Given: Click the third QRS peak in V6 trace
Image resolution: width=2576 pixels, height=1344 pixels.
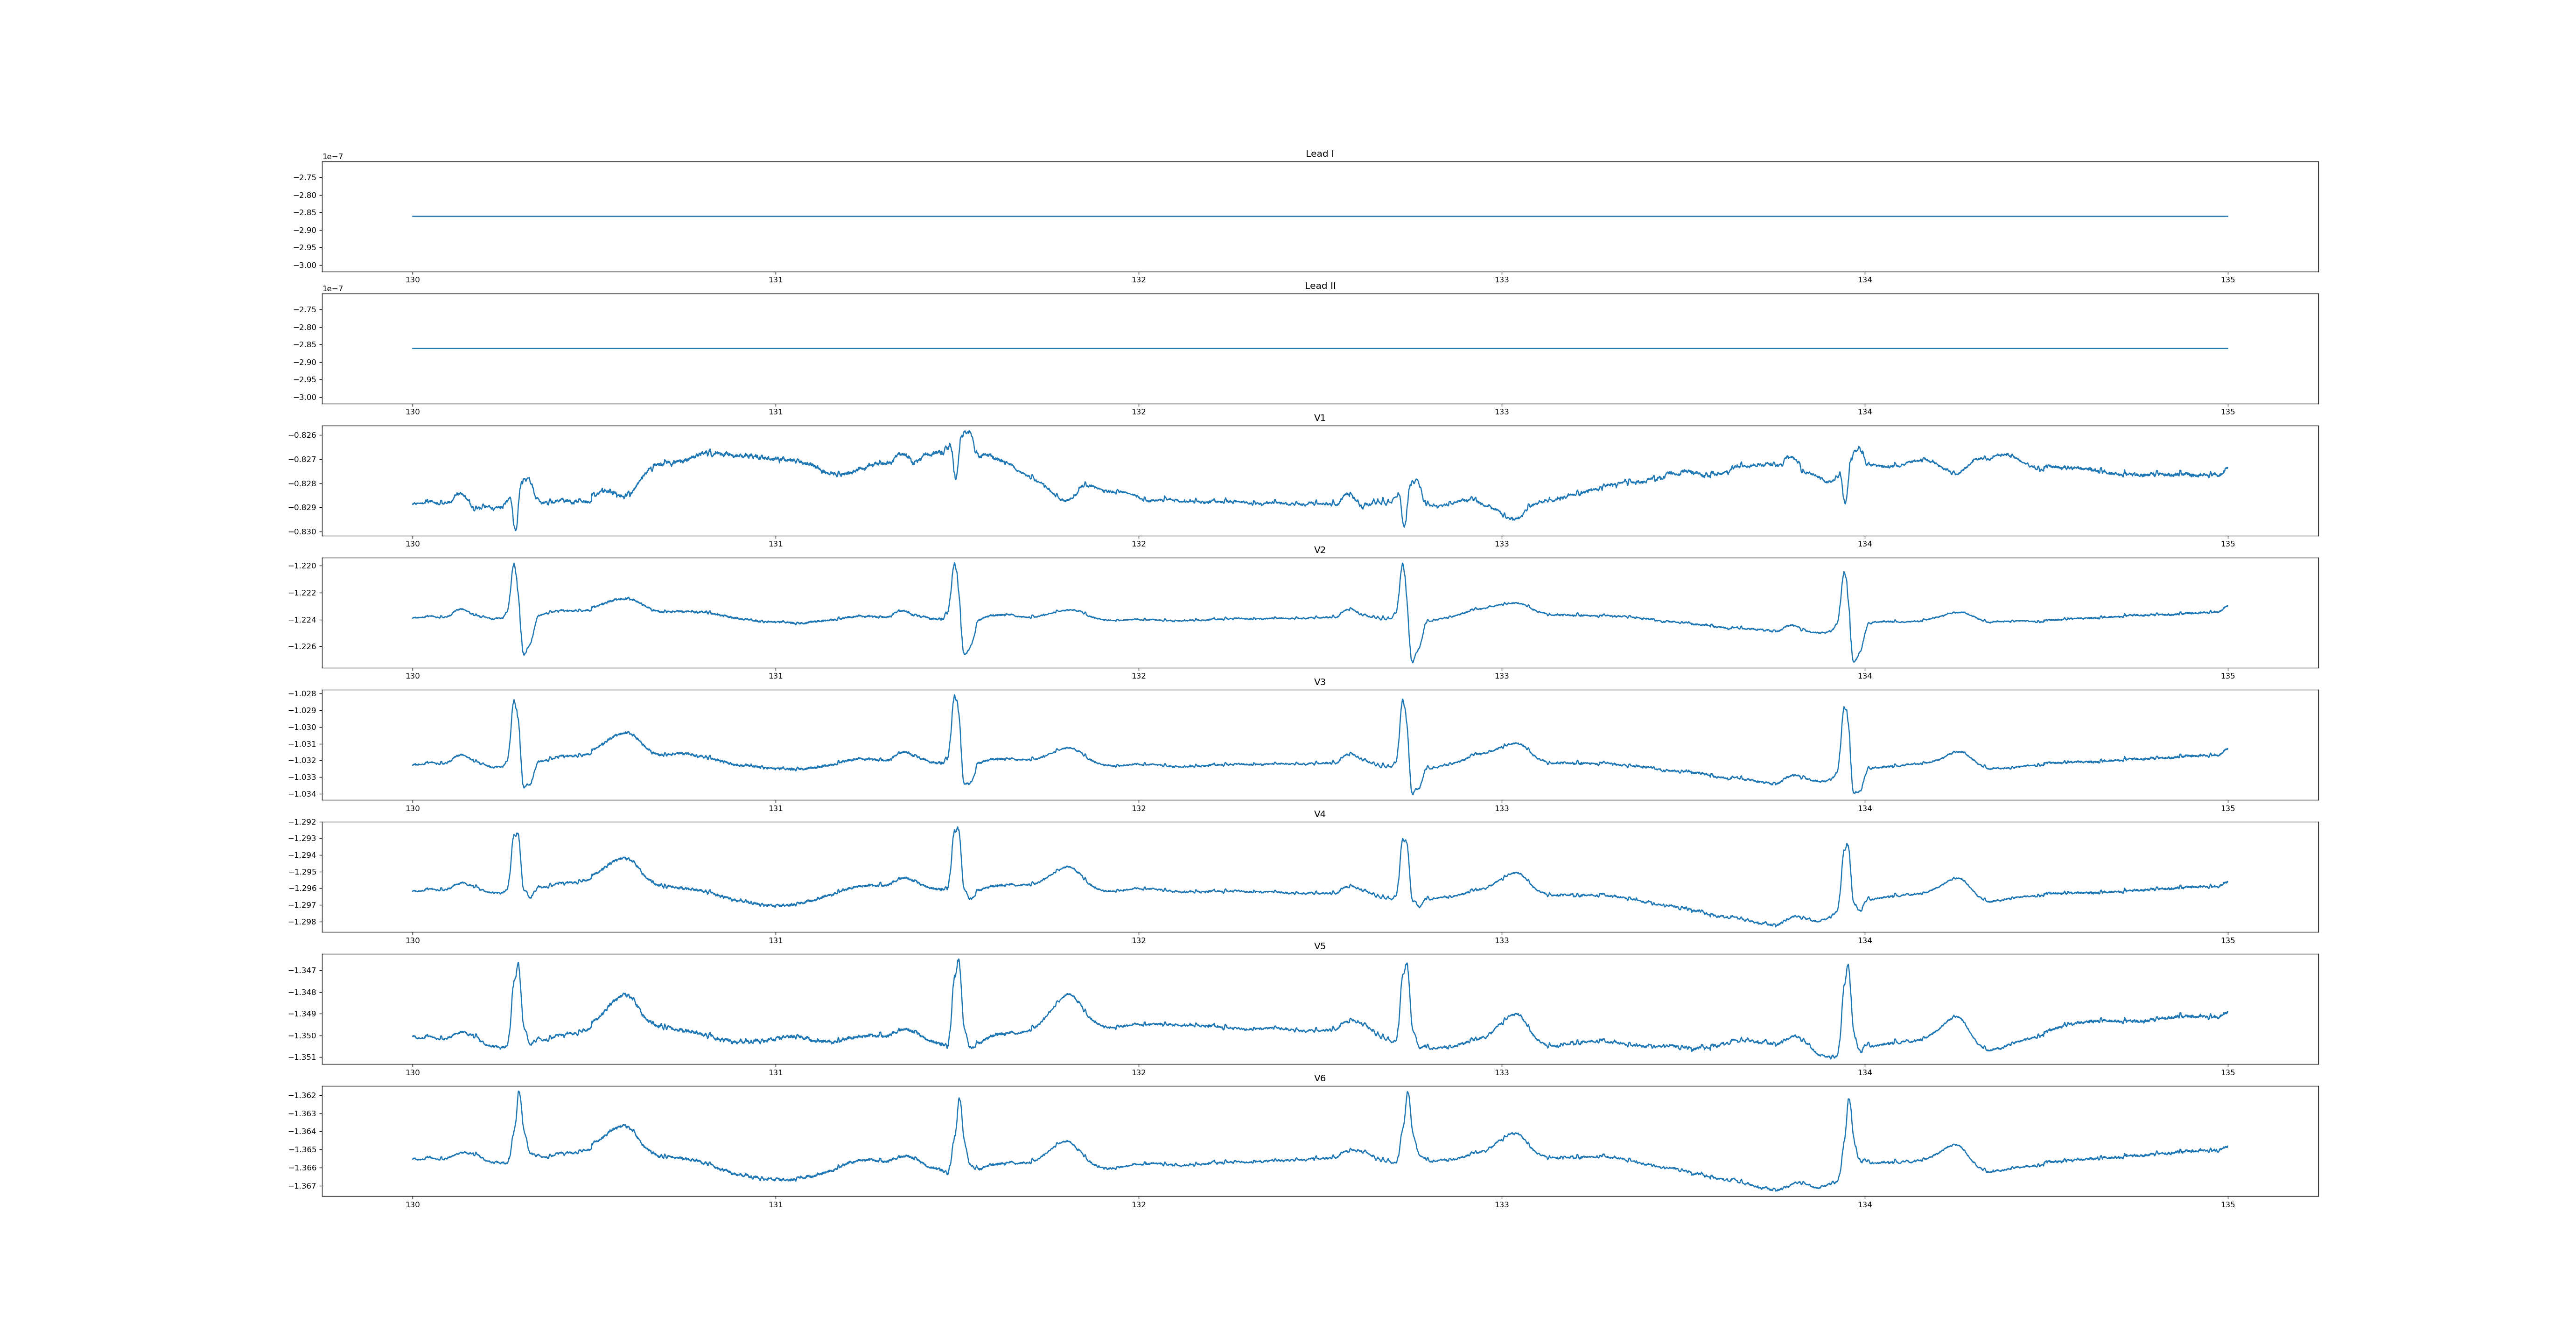Looking at the screenshot, I should click(x=1407, y=1093).
